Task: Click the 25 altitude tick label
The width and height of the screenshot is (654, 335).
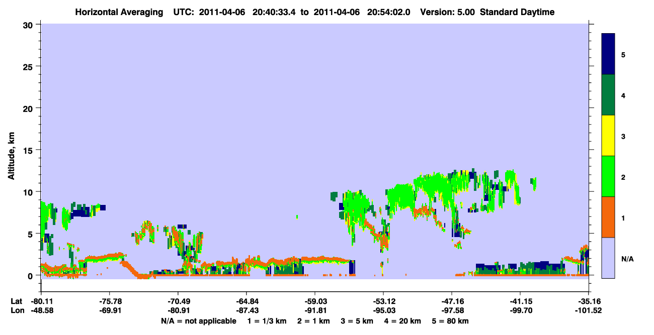Action: 29,66
